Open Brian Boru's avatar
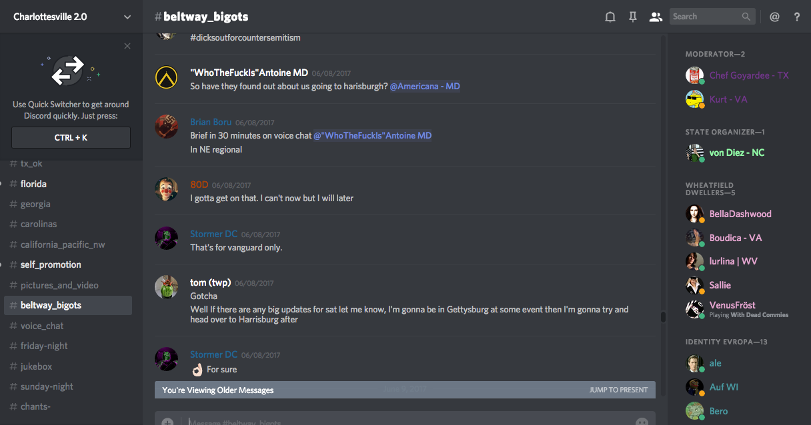This screenshot has height=425, width=811. tap(167, 127)
